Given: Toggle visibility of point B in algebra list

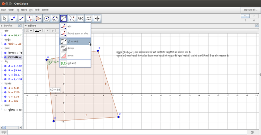Looking at the screenshot, I should point(5,70).
